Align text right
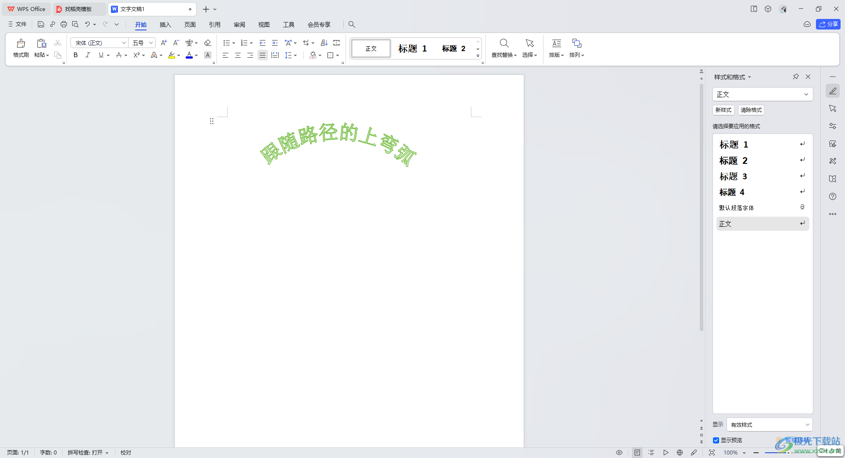 point(250,55)
